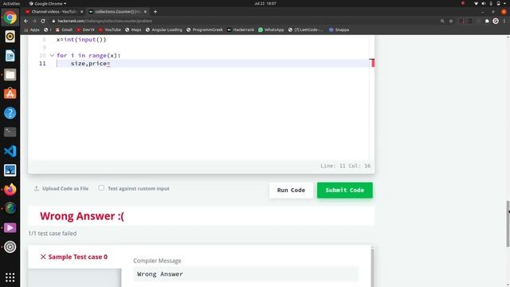Reload the HackerRank page

43,21
